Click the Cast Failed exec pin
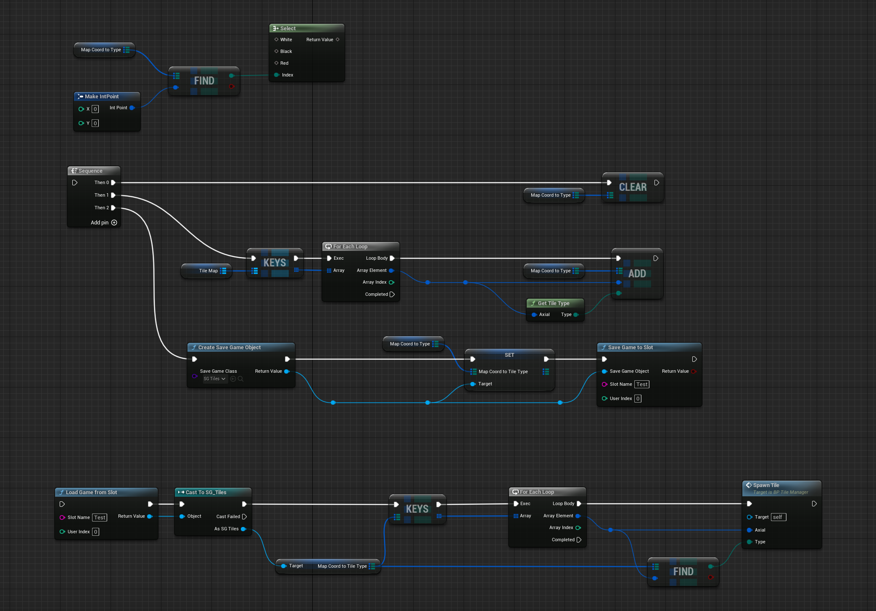The width and height of the screenshot is (876, 611). click(x=244, y=516)
